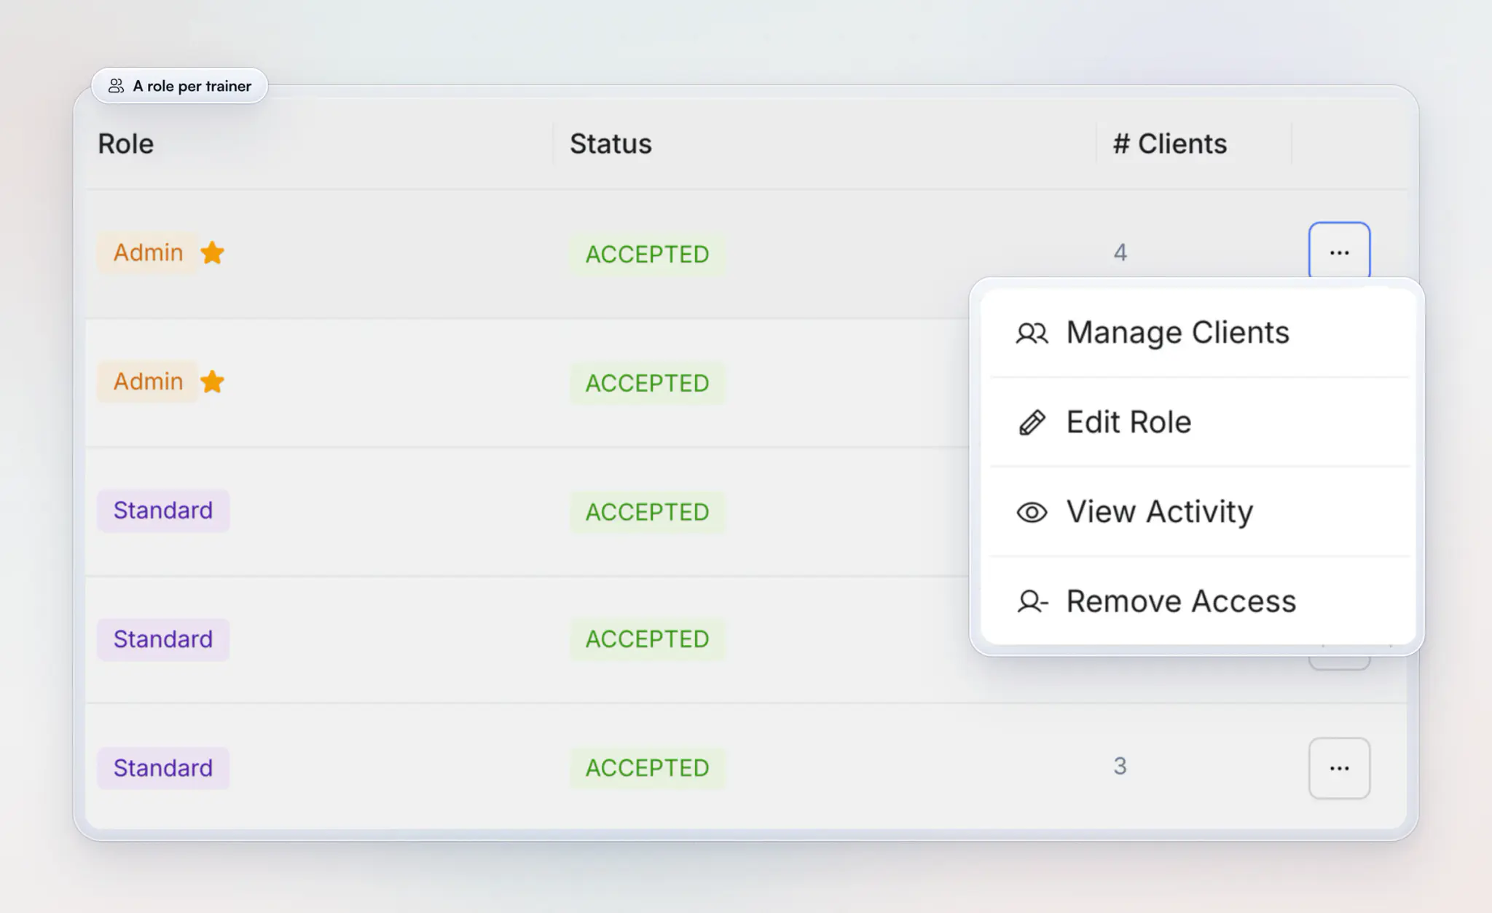Click the Admin badge in the second row

click(148, 382)
